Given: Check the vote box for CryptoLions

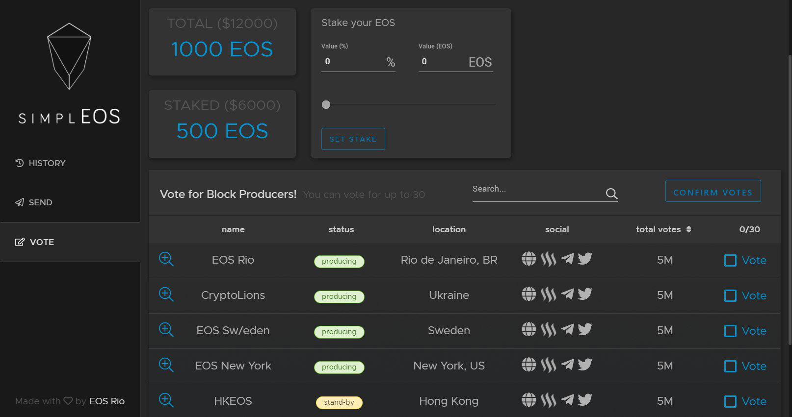Looking at the screenshot, I should coord(730,295).
